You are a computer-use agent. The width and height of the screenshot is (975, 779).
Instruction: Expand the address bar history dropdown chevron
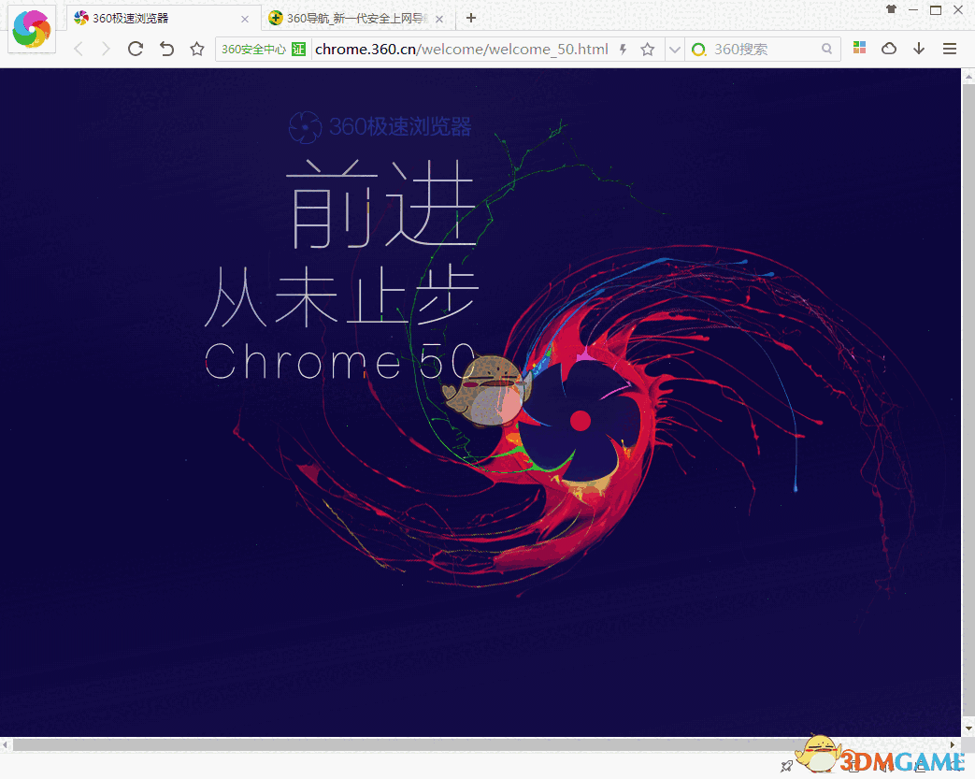tap(675, 49)
